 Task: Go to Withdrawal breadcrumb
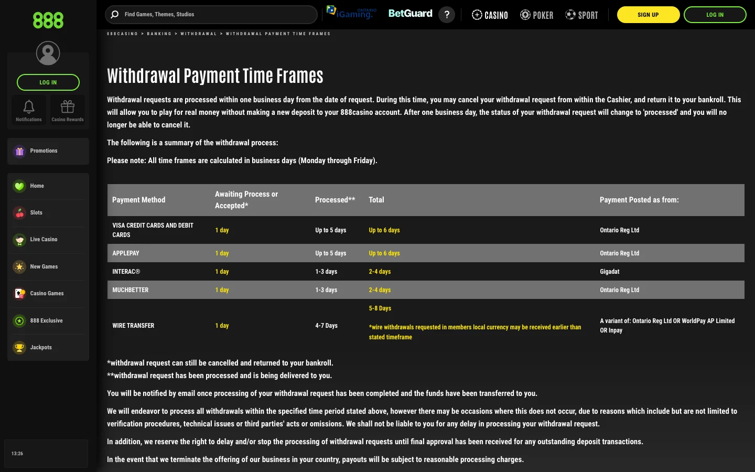(x=199, y=34)
